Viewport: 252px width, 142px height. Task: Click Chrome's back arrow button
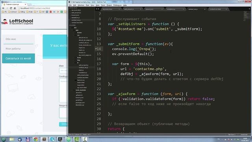(4, 8)
